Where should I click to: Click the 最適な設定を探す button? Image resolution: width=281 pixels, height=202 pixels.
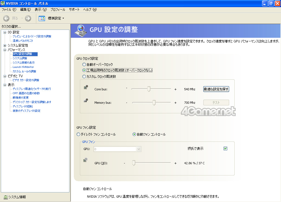click(216, 89)
